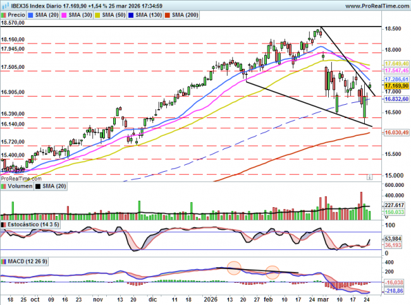
Task: Click the black SMA (20) volume swatch
Action: [x=38, y=186]
